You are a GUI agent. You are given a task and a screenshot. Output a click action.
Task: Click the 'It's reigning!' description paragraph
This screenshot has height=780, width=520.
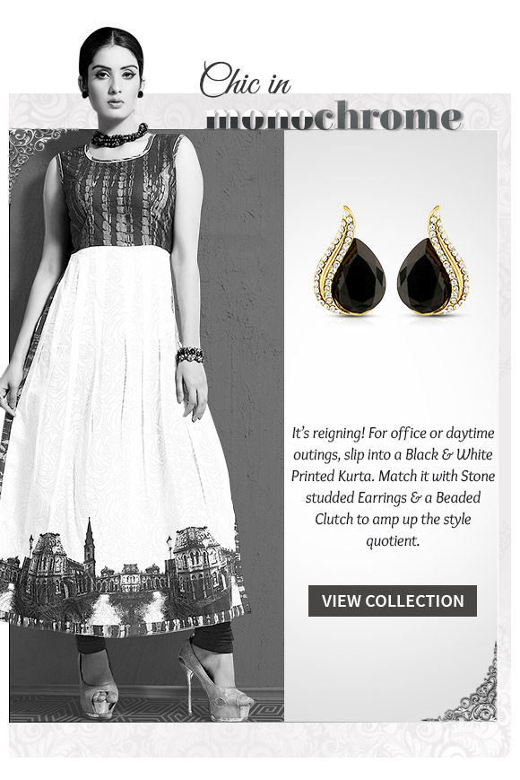[x=393, y=486]
